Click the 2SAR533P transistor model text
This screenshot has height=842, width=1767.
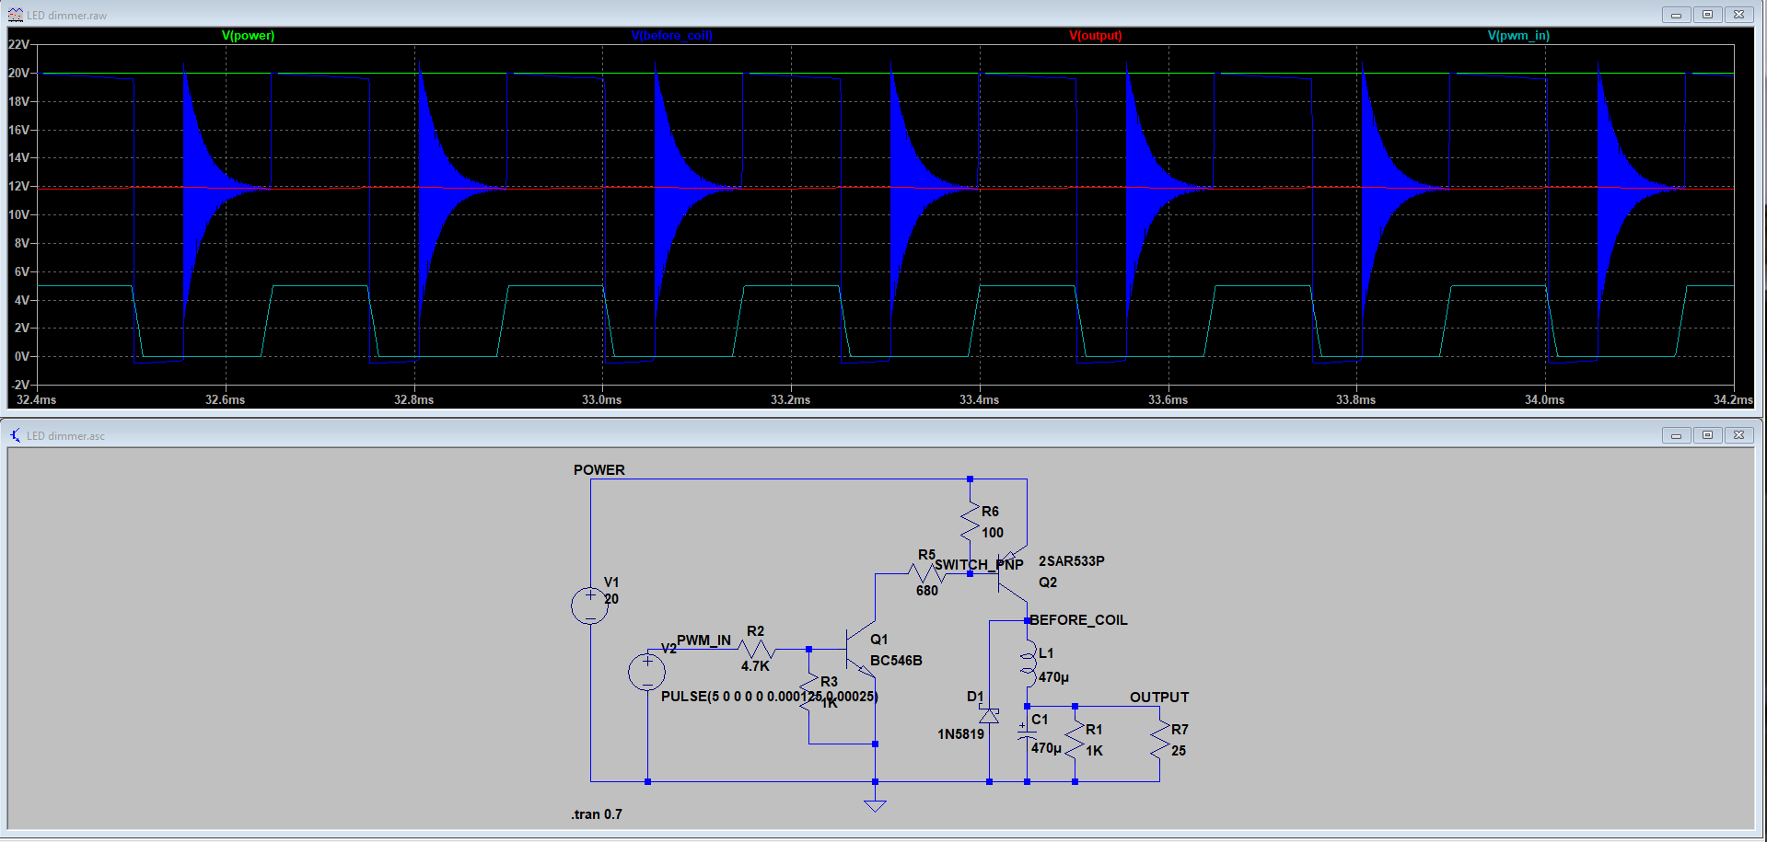(1072, 561)
